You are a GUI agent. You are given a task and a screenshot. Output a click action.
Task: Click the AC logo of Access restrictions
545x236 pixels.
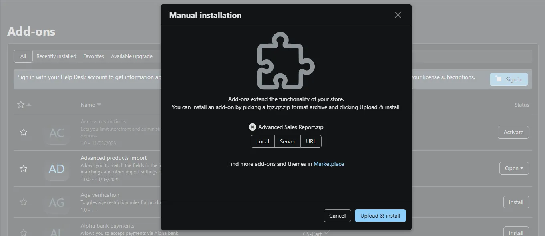pyautogui.click(x=57, y=133)
